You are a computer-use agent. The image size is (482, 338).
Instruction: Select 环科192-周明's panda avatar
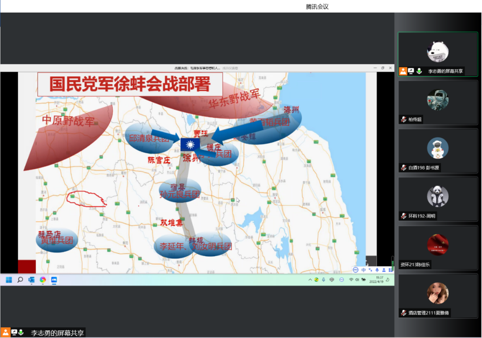(437, 196)
